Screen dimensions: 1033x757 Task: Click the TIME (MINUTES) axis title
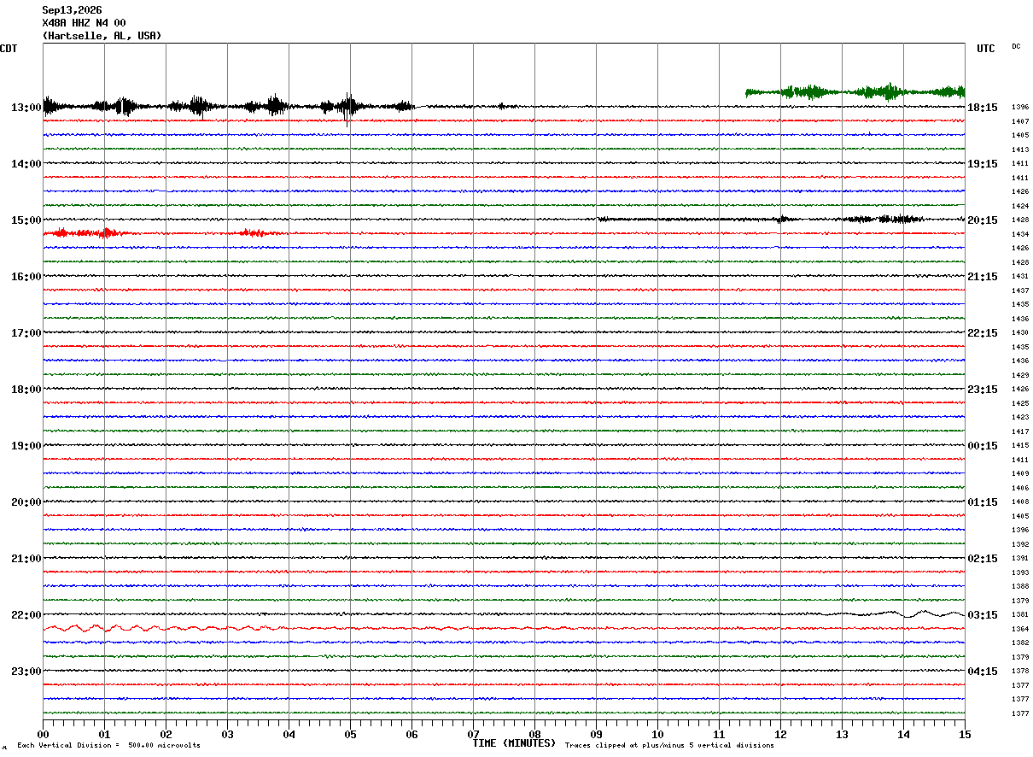(514, 743)
